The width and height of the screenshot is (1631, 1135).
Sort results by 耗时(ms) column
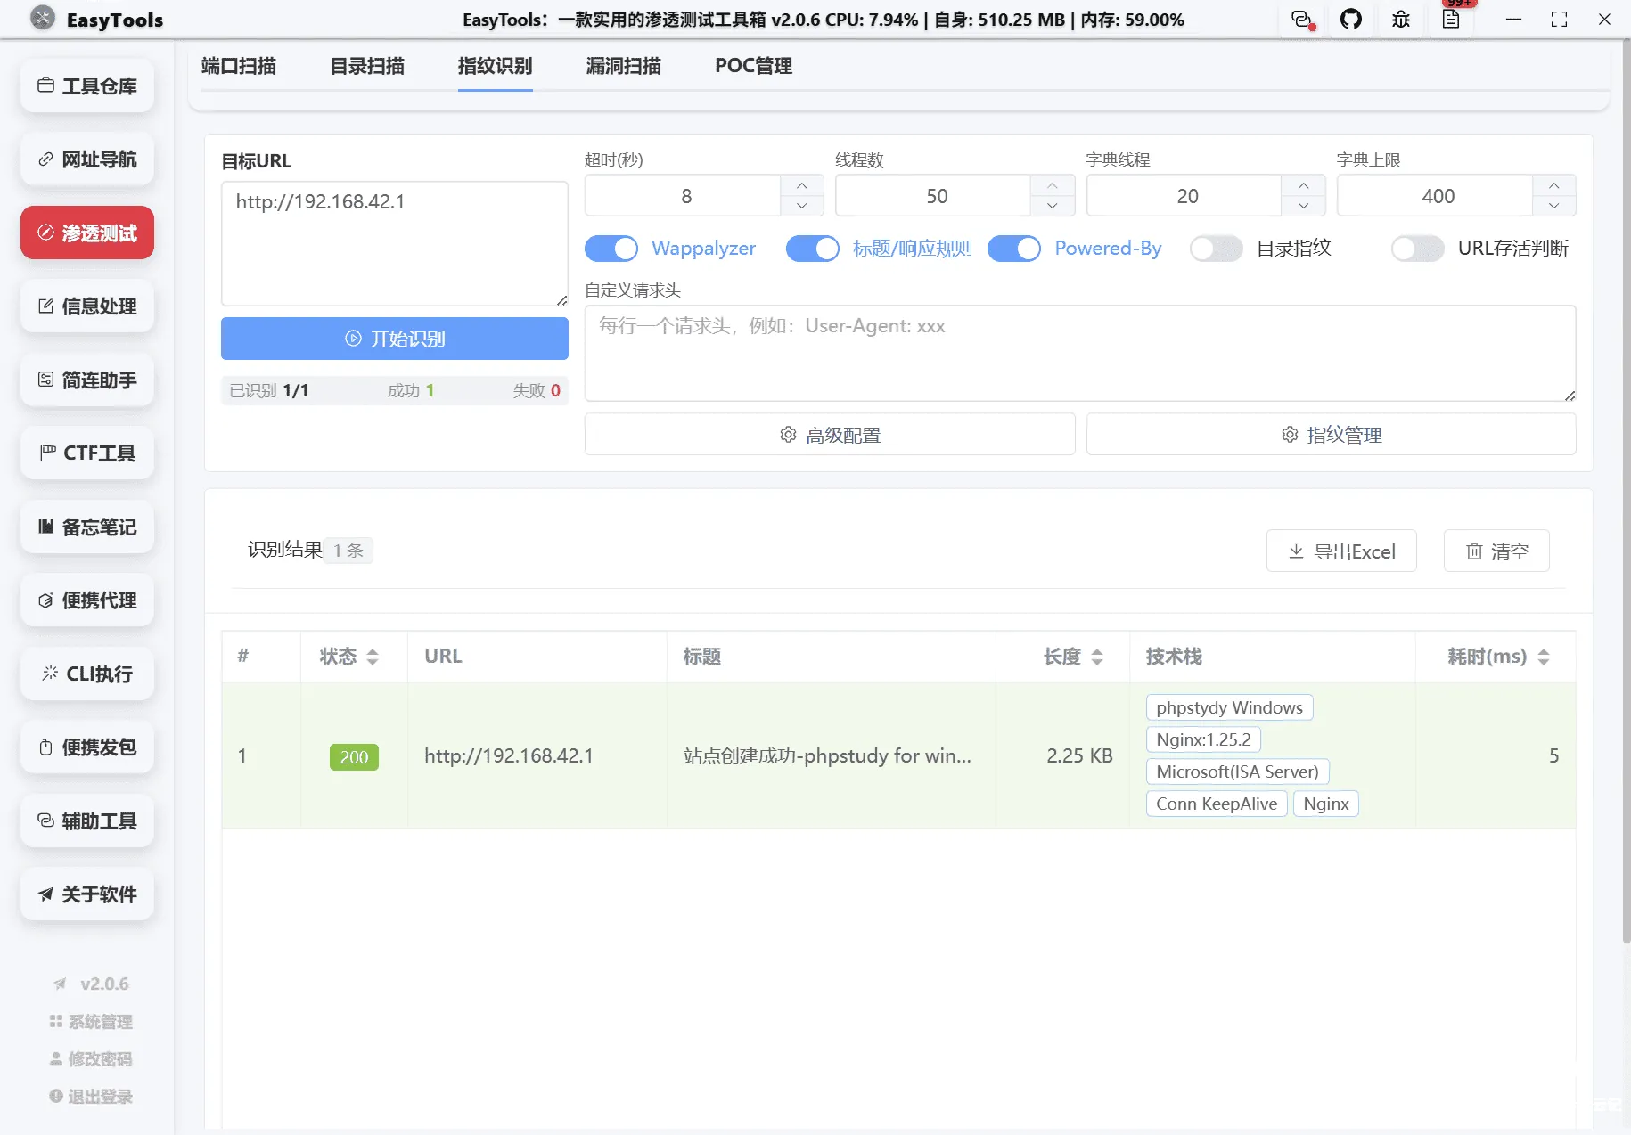tap(1545, 657)
